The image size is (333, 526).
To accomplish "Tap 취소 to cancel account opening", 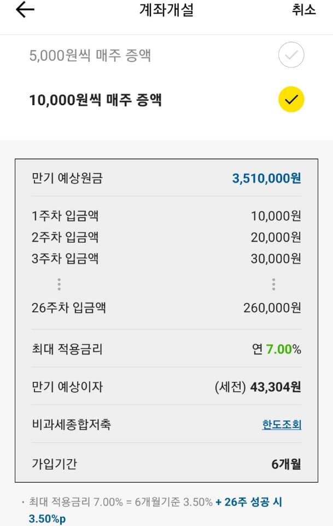I will [x=304, y=9].
